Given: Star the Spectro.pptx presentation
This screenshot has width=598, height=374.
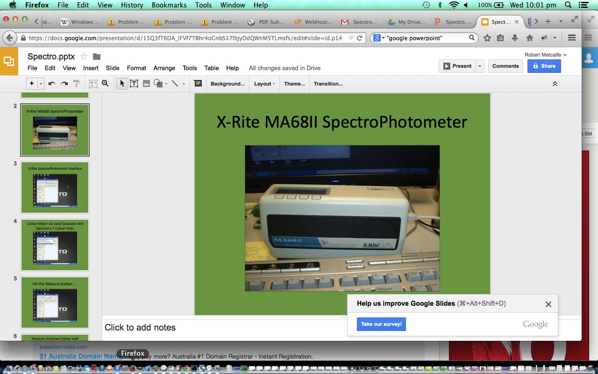Looking at the screenshot, I should (84, 57).
